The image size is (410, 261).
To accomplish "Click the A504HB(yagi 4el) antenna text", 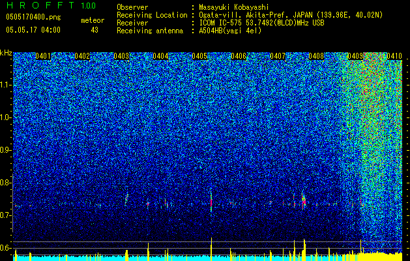I will (x=230, y=31).
